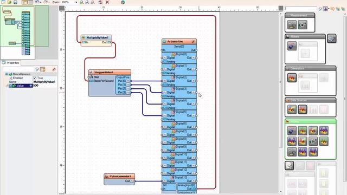Select the stepper motor component title

110,72
